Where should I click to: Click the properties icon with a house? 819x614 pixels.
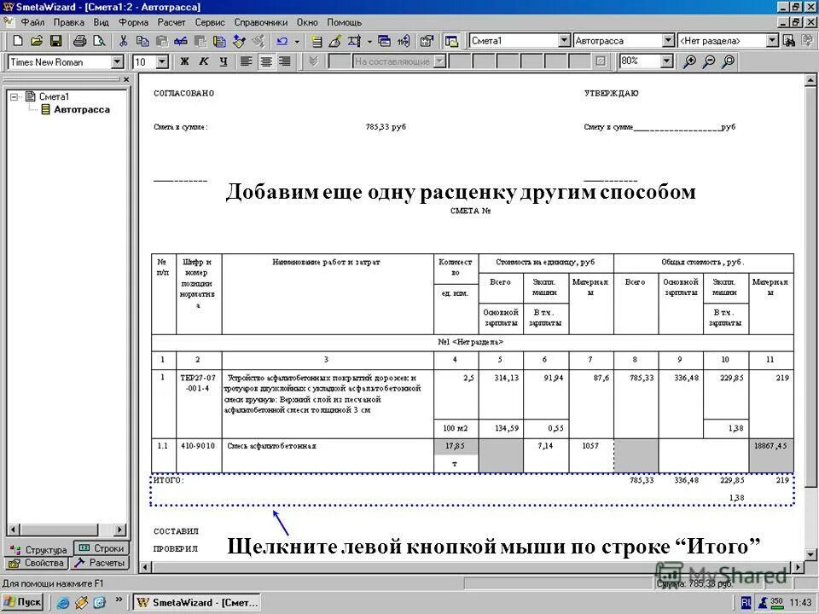click(x=427, y=41)
